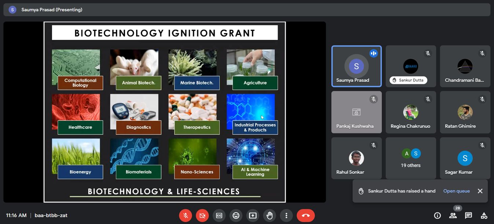The image size is (494, 224).
Task: Open the emoji reactions button
Action: [x=236, y=216]
